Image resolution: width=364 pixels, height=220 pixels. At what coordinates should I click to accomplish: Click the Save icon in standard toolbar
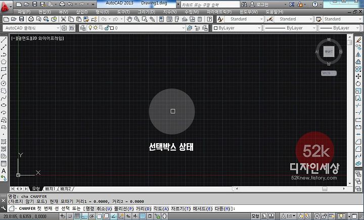pyautogui.click(x=22, y=19)
